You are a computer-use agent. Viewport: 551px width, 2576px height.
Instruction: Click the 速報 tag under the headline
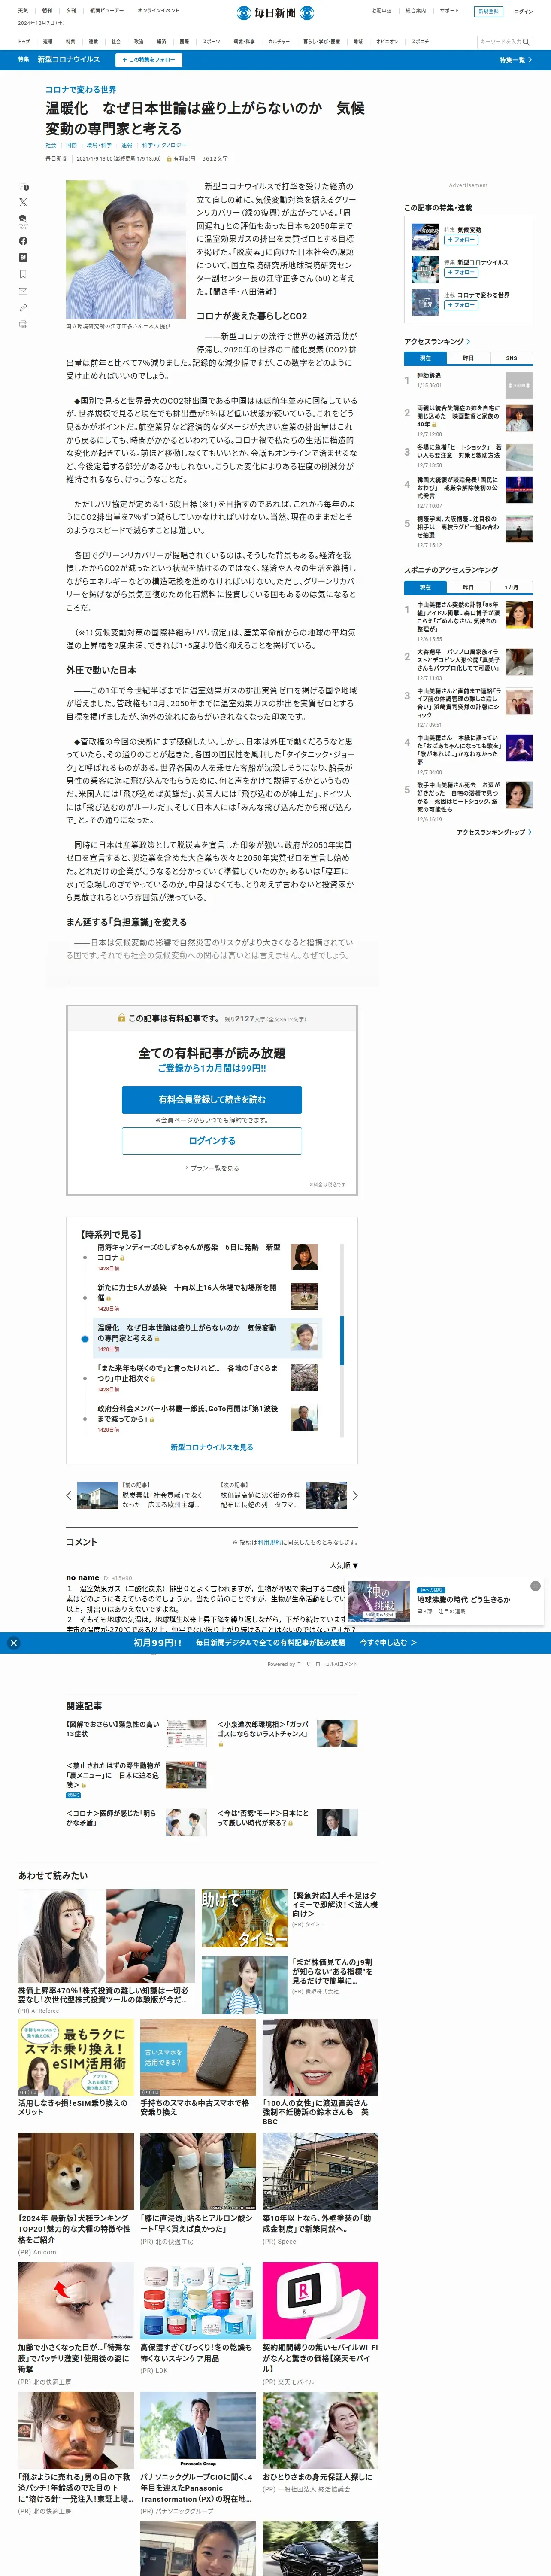click(127, 145)
